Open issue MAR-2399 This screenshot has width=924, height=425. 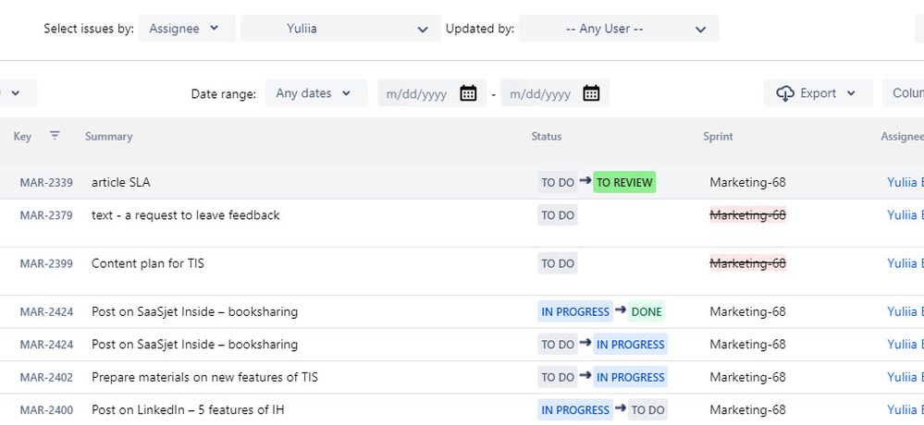[46, 263]
